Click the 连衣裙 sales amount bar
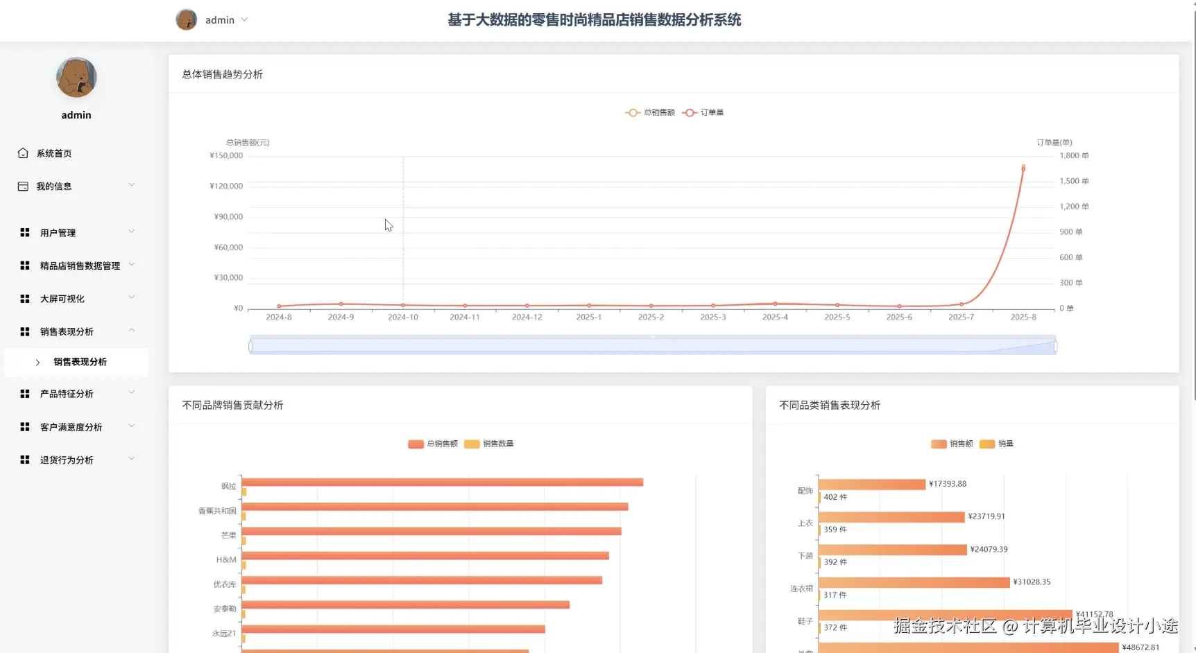The height and width of the screenshot is (653, 1196). [x=914, y=582]
